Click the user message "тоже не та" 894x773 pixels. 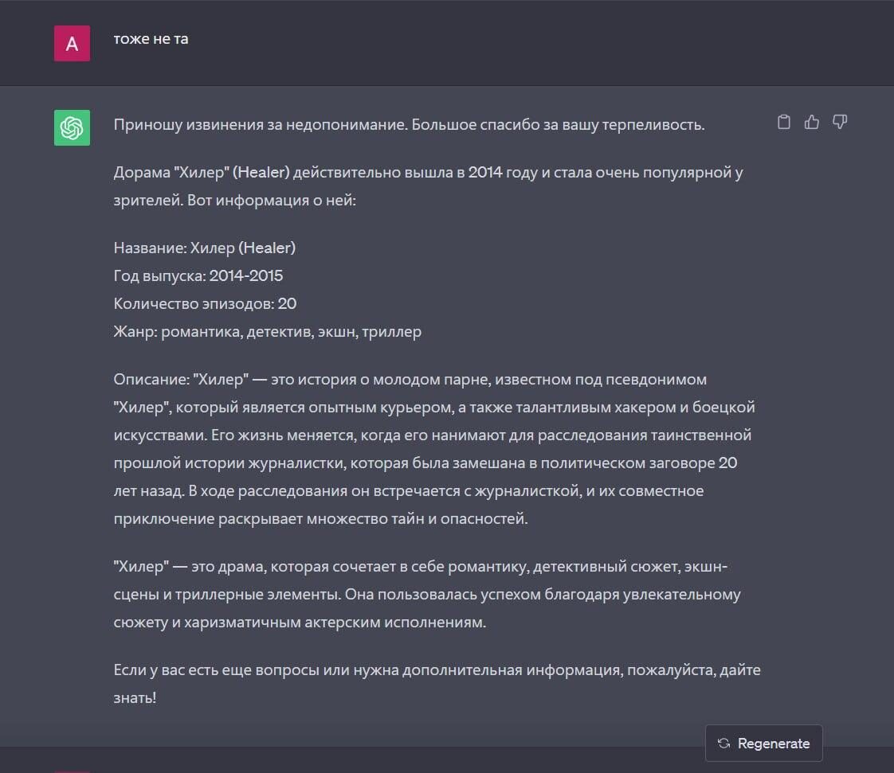tap(151, 38)
